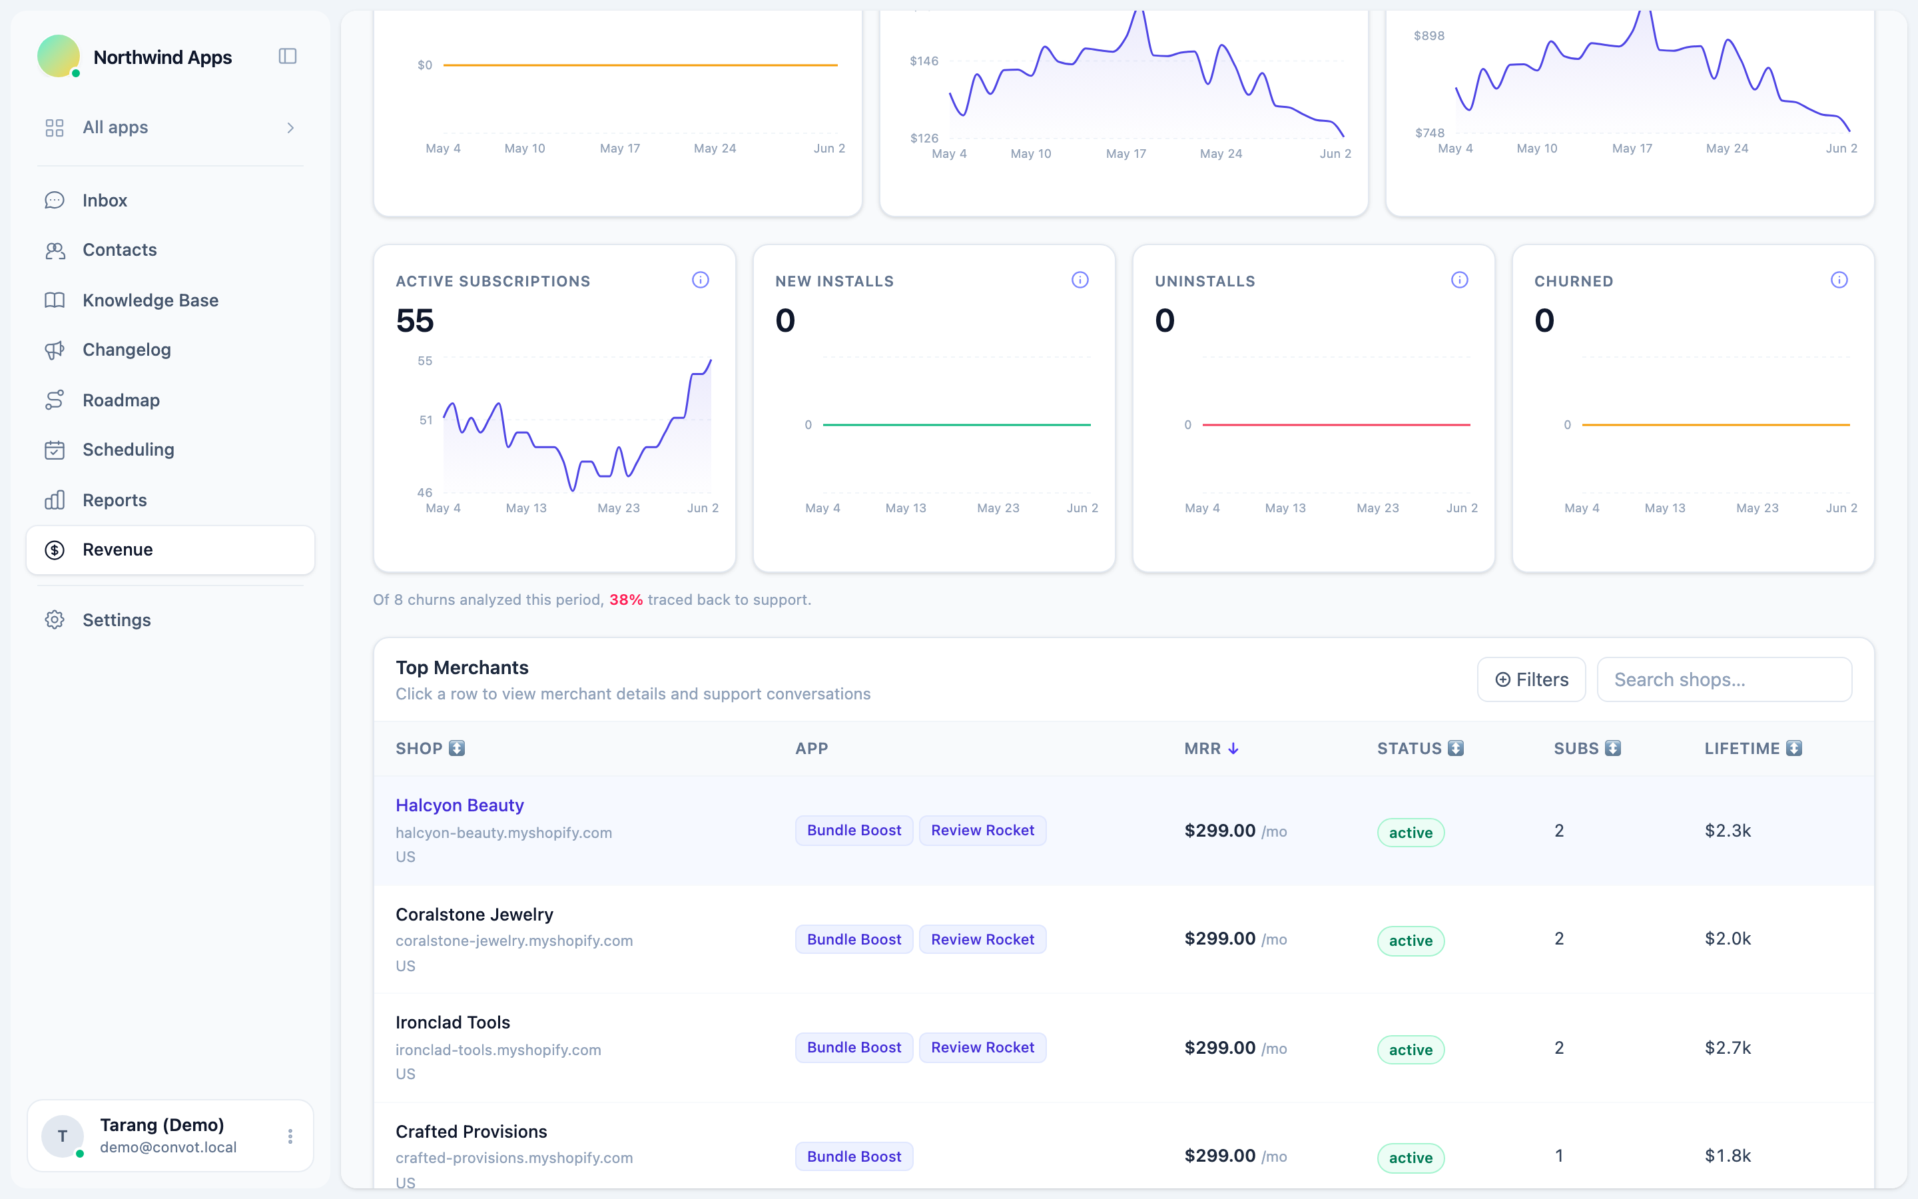The width and height of the screenshot is (1918, 1199).
Task: Click Ironclad Tools' Bundle Boost tag
Action: pos(854,1048)
